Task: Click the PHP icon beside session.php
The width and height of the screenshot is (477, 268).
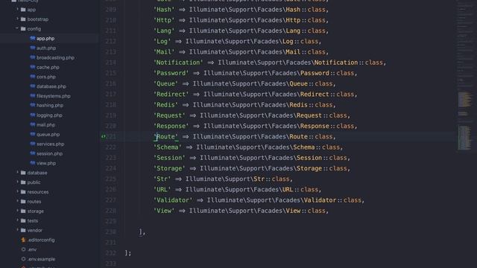Action: tap(33, 153)
